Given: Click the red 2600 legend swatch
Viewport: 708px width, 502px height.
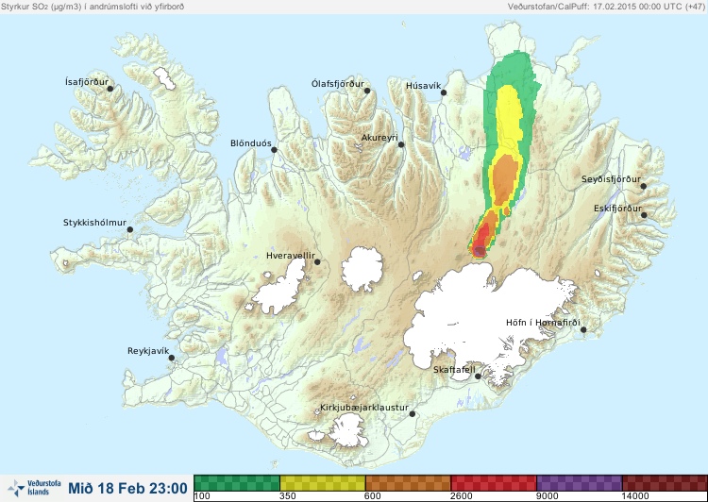Looking at the screenshot, I should [494, 482].
